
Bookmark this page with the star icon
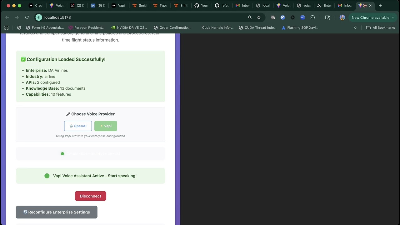259,17
